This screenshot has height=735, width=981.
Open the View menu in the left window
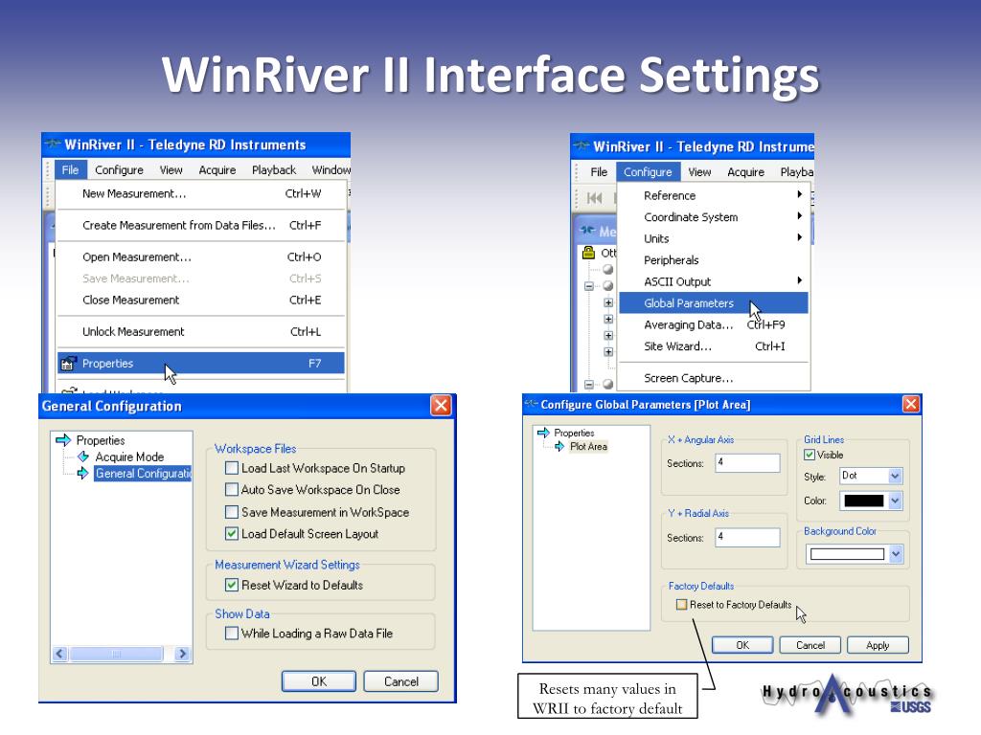171,170
